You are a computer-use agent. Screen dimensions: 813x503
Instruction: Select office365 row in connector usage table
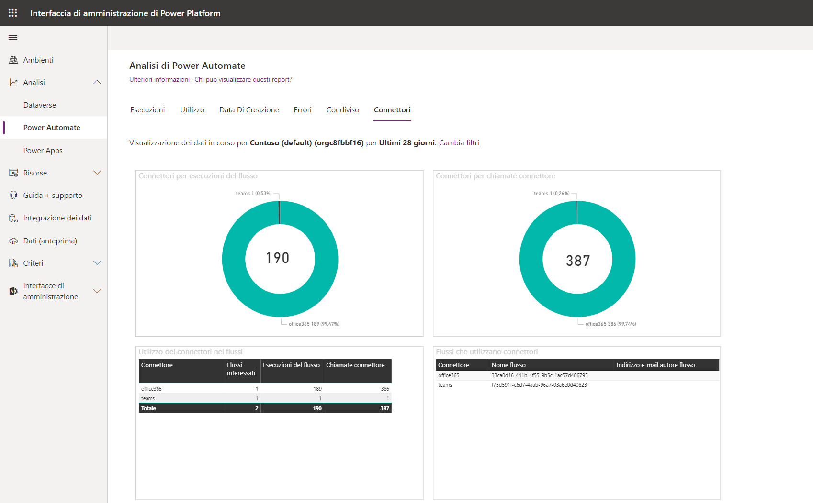pos(265,389)
